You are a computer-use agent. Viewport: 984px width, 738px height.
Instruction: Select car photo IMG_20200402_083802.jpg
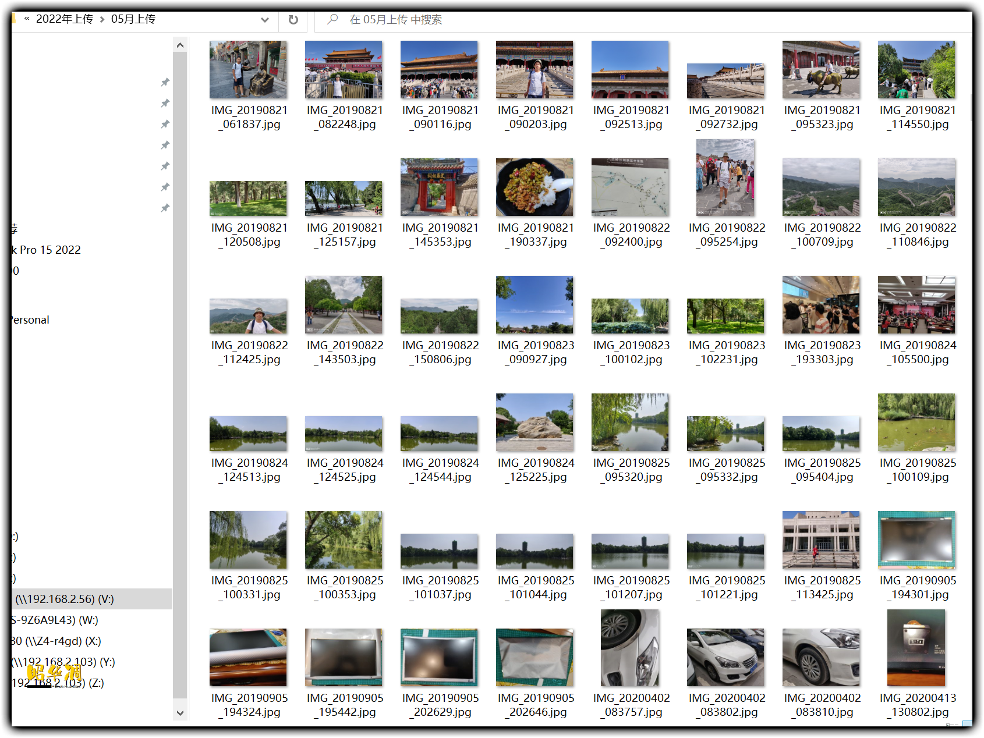(x=726, y=657)
